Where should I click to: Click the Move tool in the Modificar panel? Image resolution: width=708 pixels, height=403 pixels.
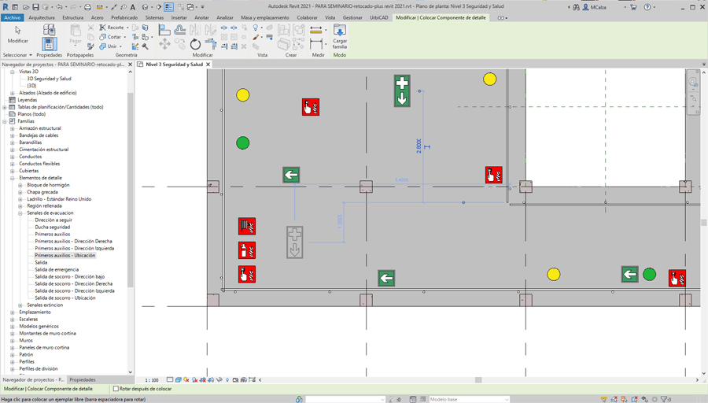coord(164,45)
